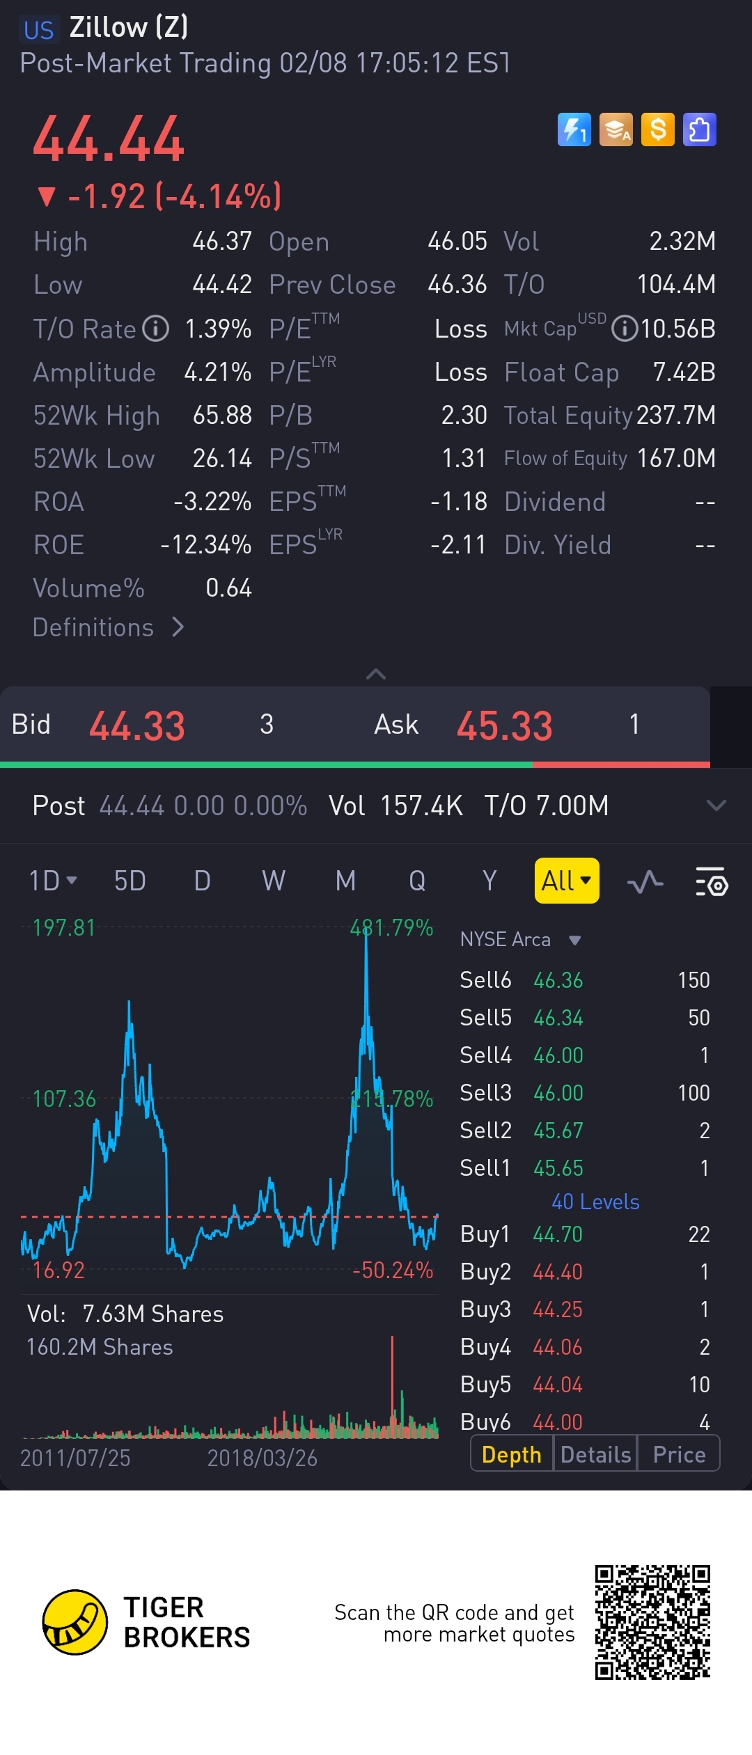Tap the chart start date 2011/07/25
This screenshot has width=752, height=1755.
[75, 1458]
